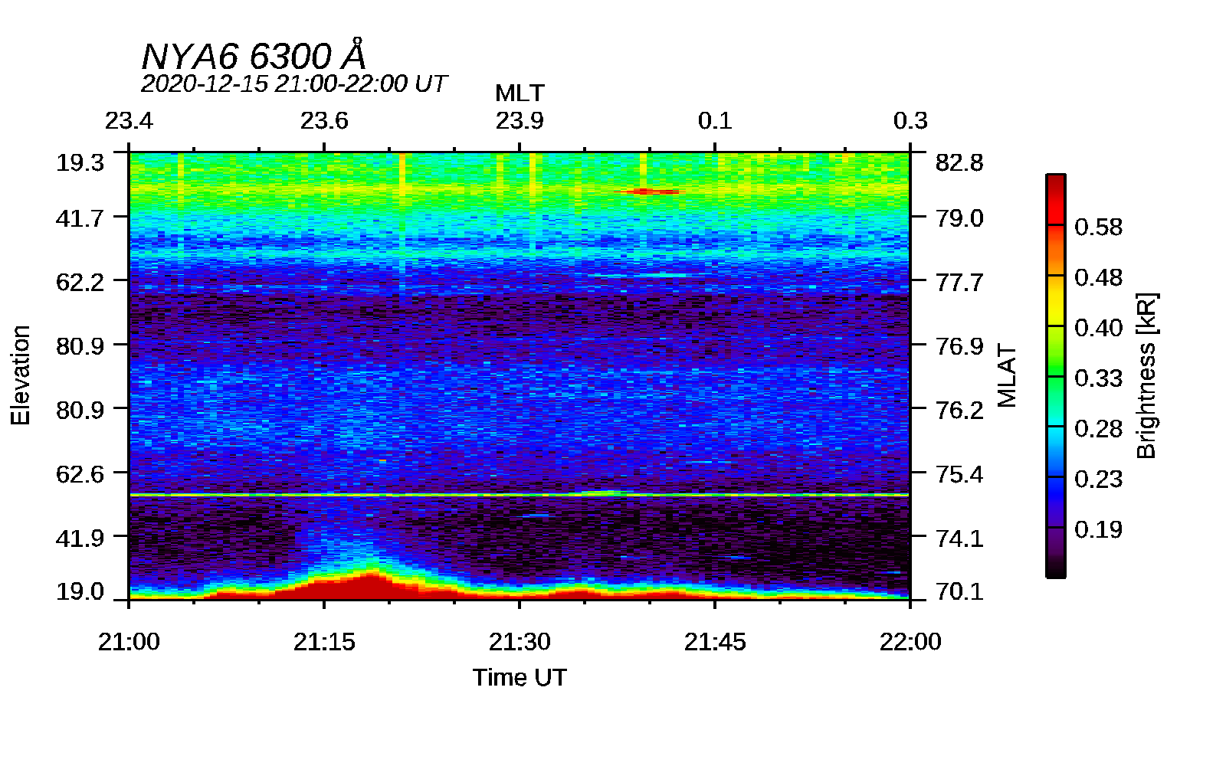Screen dimensions: 1226x766
Task: Click the plot title "NYA6 6300 Å"
Action: (x=254, y=56)
